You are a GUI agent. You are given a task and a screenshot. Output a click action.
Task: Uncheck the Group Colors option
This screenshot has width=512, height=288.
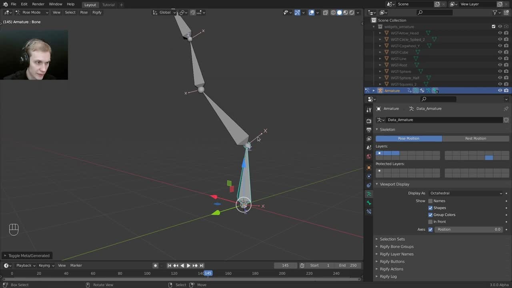[430, 215]
